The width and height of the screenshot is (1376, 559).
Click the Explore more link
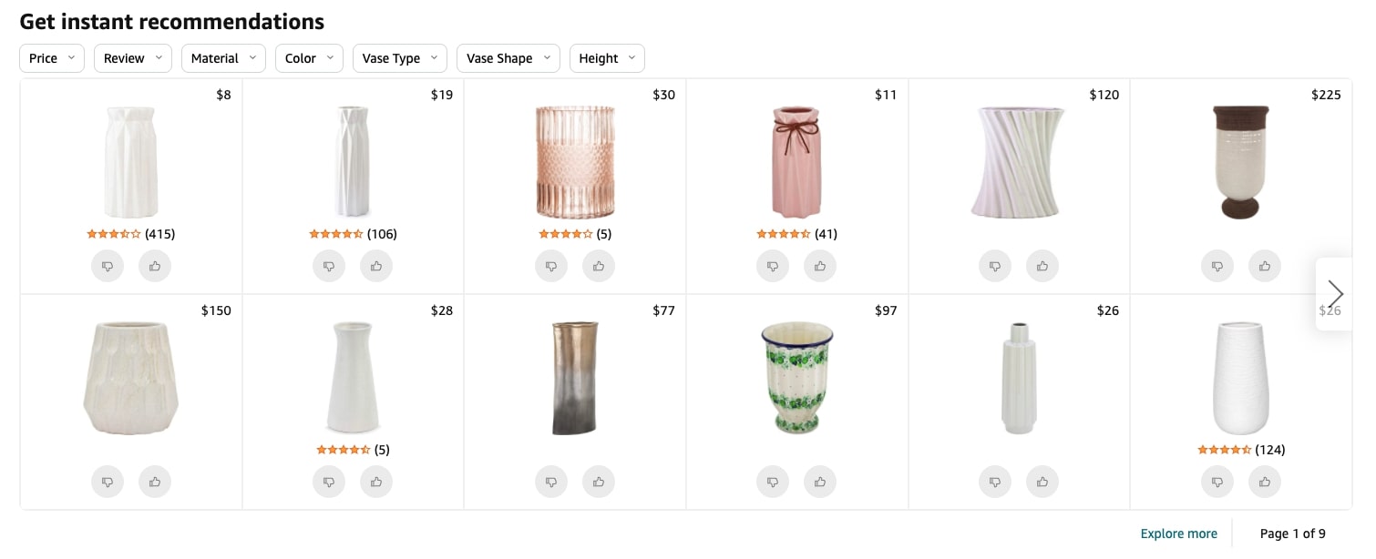pos(1178,534)
